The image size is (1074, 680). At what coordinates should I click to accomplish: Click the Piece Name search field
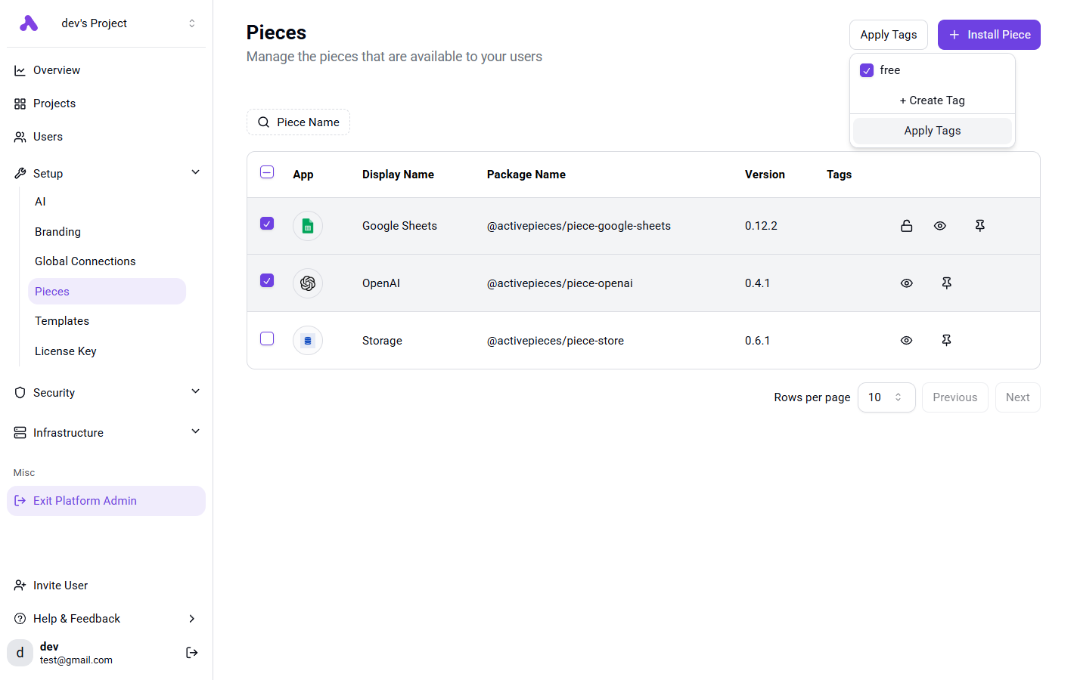click(x=299, y=122)
